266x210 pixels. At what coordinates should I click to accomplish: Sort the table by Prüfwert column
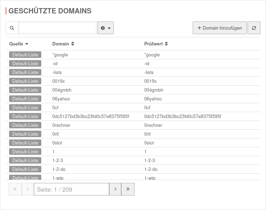pos(156,44)
